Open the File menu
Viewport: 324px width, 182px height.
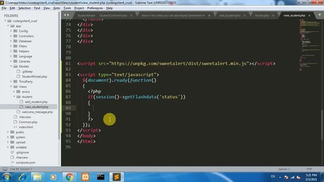[4, 8]
